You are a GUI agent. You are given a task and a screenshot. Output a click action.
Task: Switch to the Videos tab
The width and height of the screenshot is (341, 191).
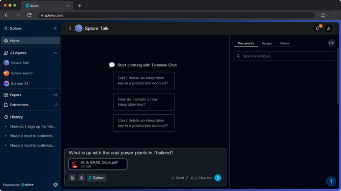285,43
